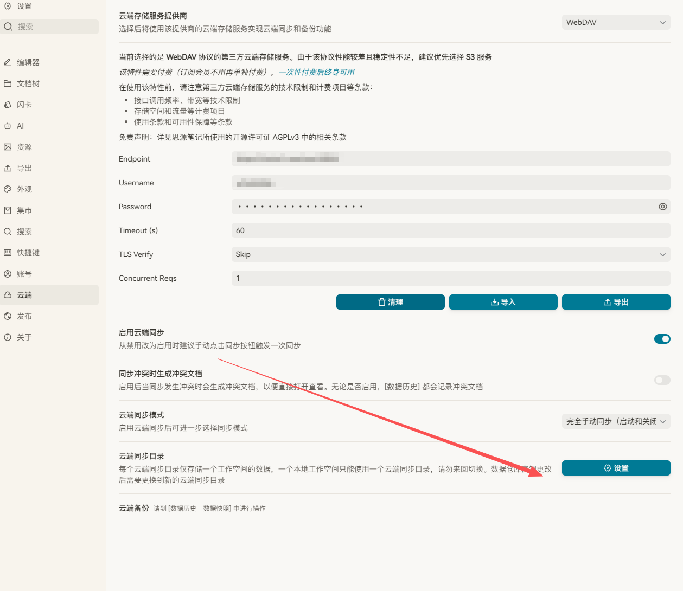Click the AI robot icon

click(x=8, y=126)
